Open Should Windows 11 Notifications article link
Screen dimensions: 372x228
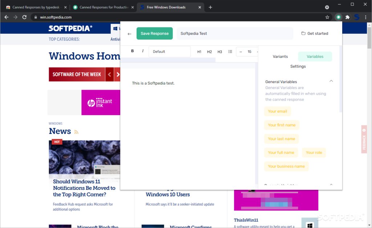pyautogui.click(x=84, y=188)
